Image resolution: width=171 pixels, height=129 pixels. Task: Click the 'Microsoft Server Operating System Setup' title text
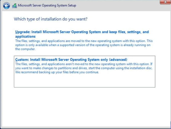(x=47, y=5)
